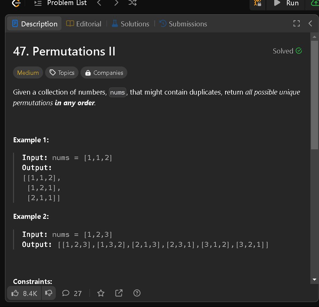Go to the next problem arrow
Screen dimensions: 319x307
(116, 3)
